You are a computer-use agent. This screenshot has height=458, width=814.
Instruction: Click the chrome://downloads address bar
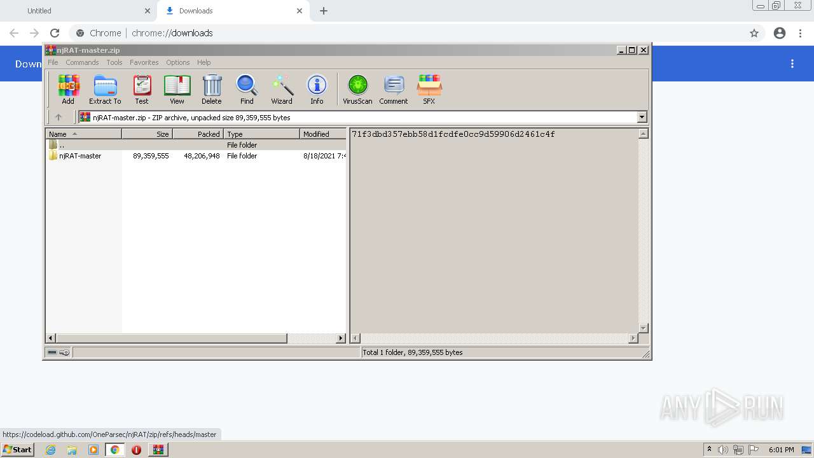coord(407,33)
